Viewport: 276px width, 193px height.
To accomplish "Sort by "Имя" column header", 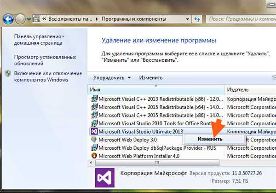I will tap(156, 89).
